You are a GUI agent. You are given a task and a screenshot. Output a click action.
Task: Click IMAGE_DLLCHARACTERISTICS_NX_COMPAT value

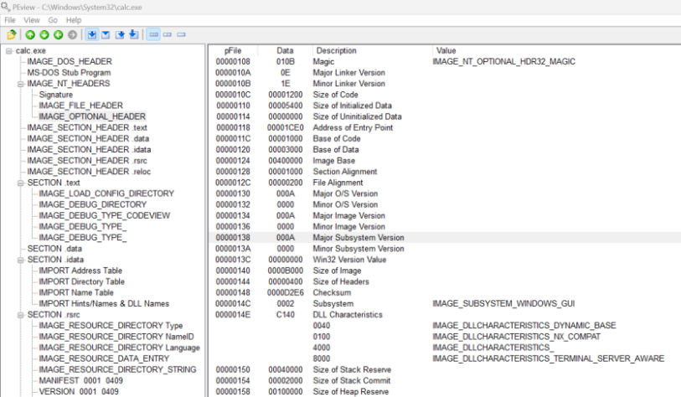point(516,337)
